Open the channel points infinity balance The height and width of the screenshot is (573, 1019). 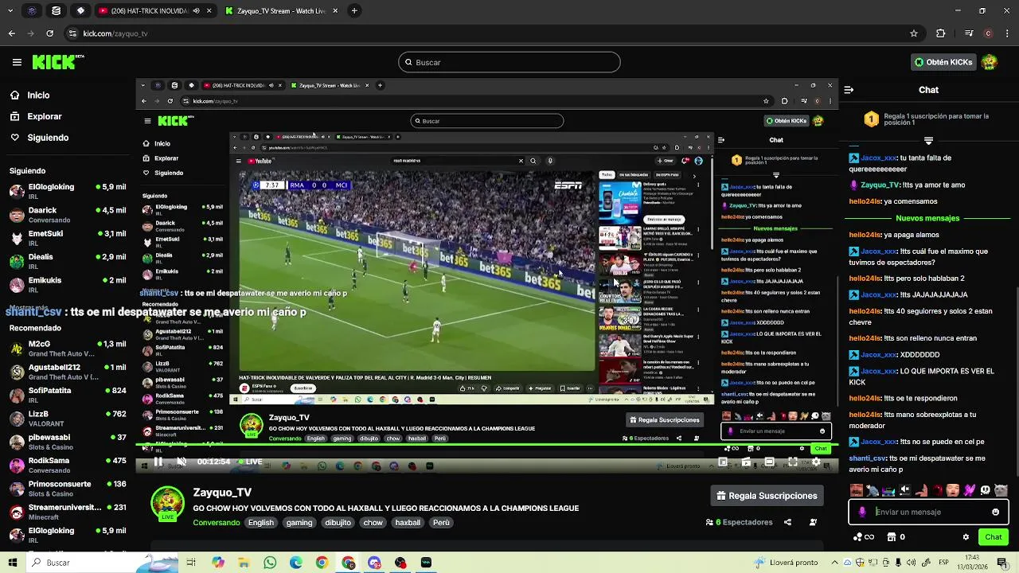point(864,537)
